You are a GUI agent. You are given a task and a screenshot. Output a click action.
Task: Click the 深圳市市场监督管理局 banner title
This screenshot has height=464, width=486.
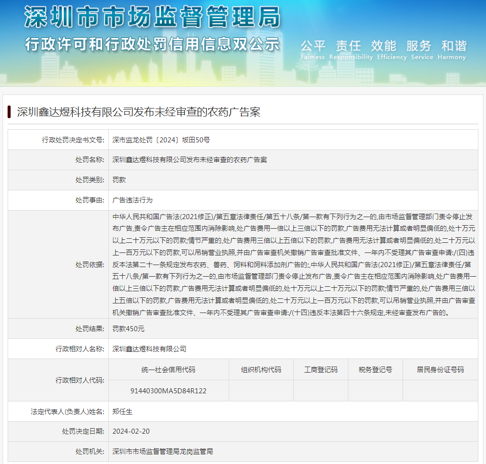coord(152,18)
